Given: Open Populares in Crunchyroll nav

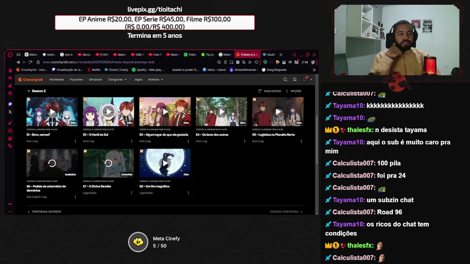Looking at the screenshot, I should 76,80.
